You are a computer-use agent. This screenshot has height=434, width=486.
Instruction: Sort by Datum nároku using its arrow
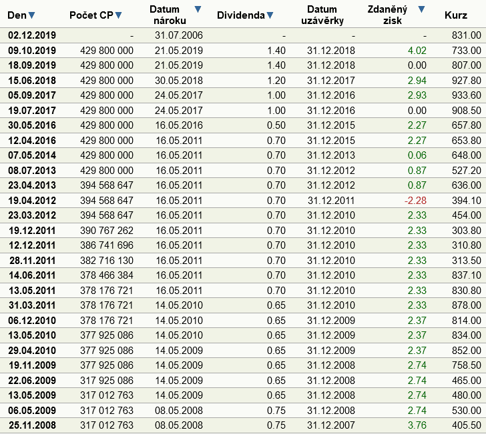click(197, 9)
